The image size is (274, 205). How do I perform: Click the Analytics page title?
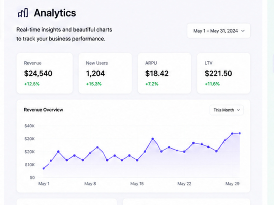coord(55,13)
